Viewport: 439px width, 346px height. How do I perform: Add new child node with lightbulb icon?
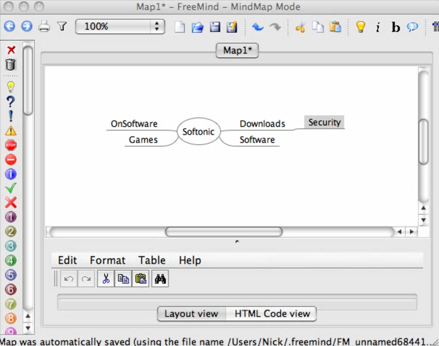tap(361, 27)
